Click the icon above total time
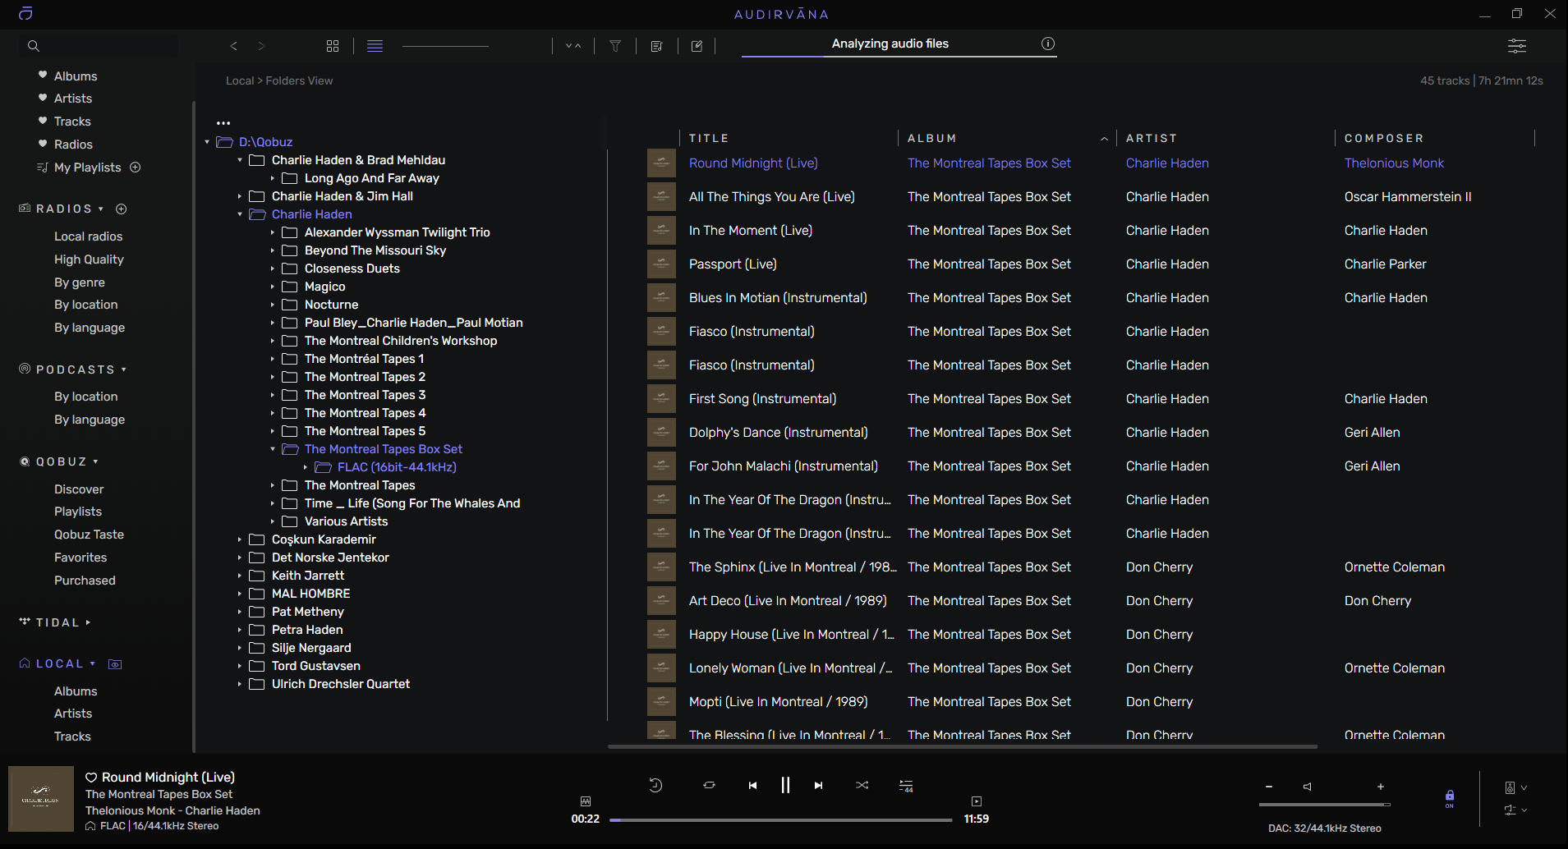 (977, 801)
